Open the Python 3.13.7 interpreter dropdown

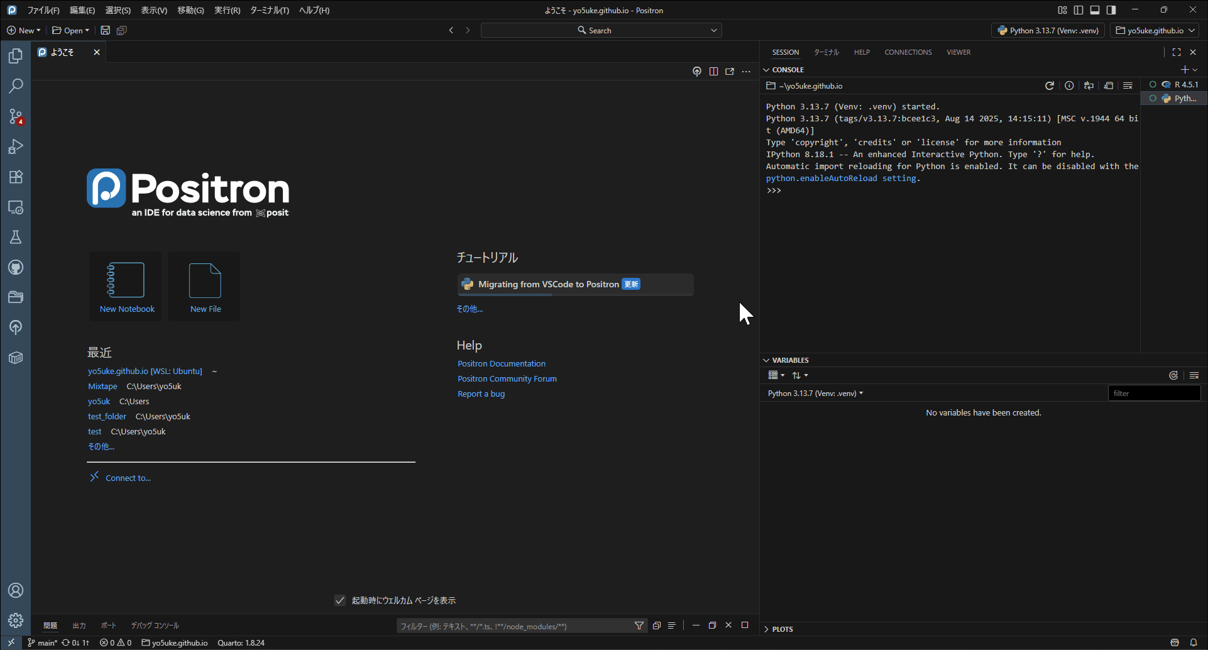pos(1048,30)
